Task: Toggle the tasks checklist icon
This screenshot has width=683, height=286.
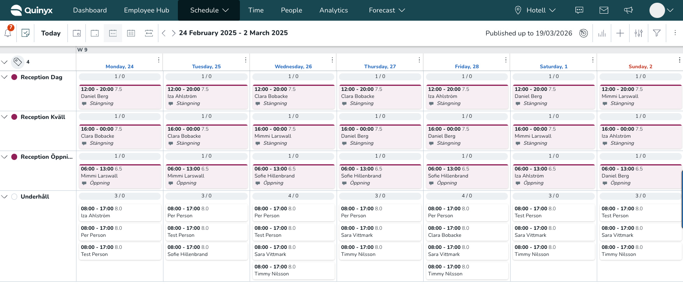Action: (x=26, y=33)
